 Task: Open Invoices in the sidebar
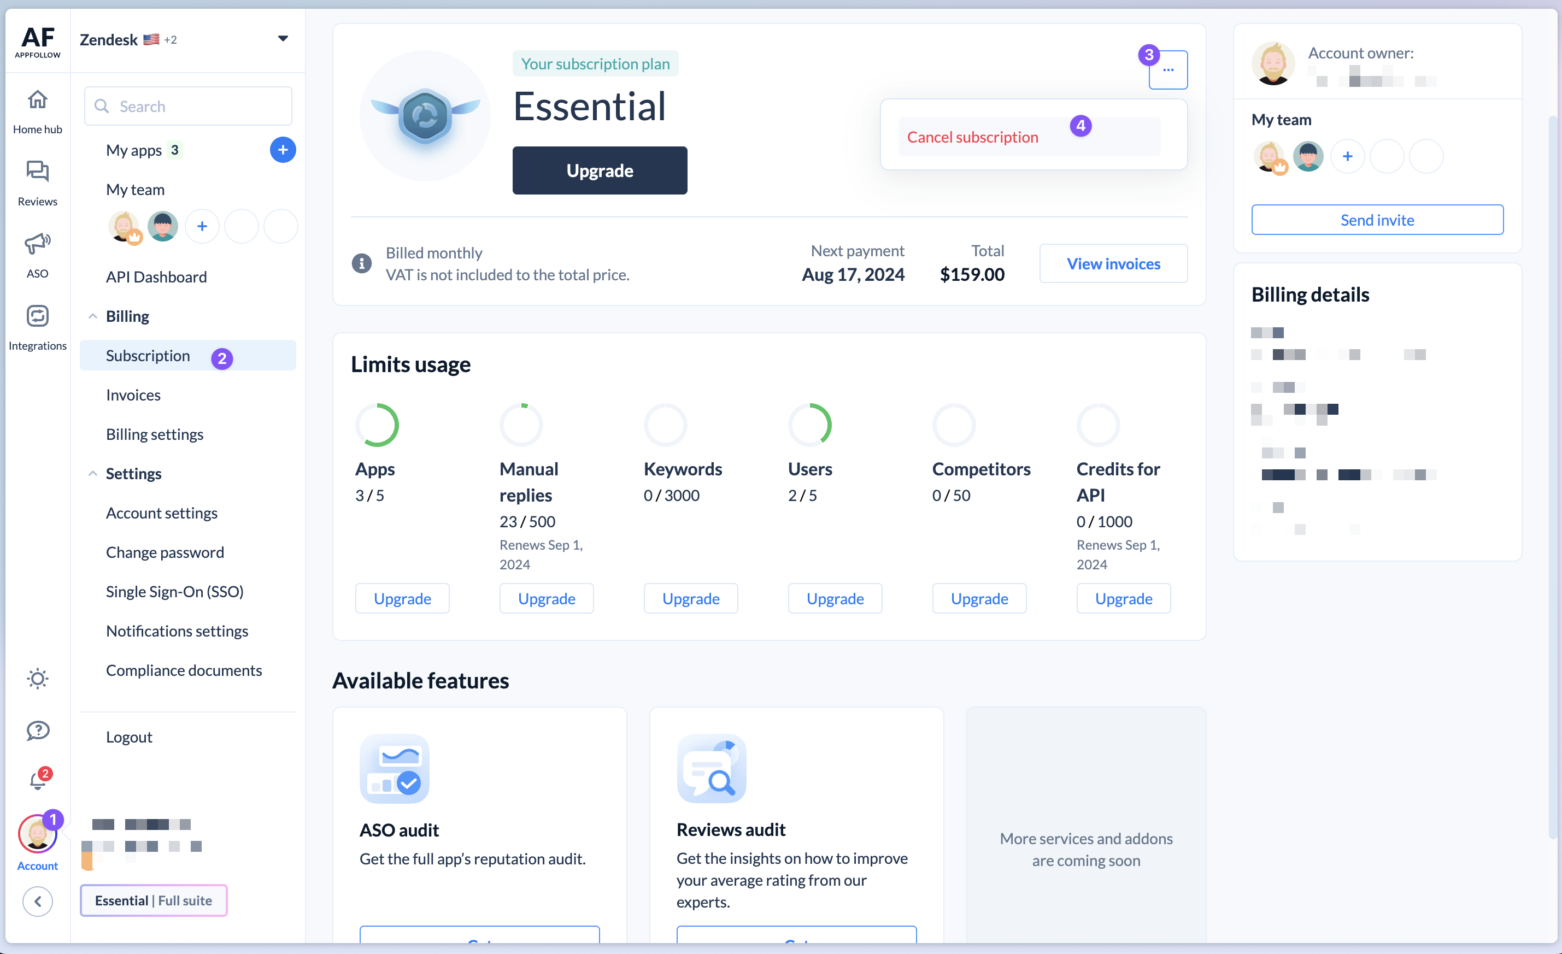(133, 395)
